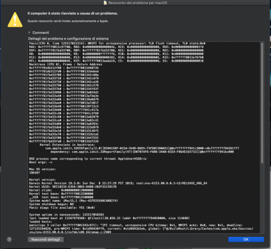
Task: Click 'System model name: iMac15,1' line
Action: [x=74, y=201]
